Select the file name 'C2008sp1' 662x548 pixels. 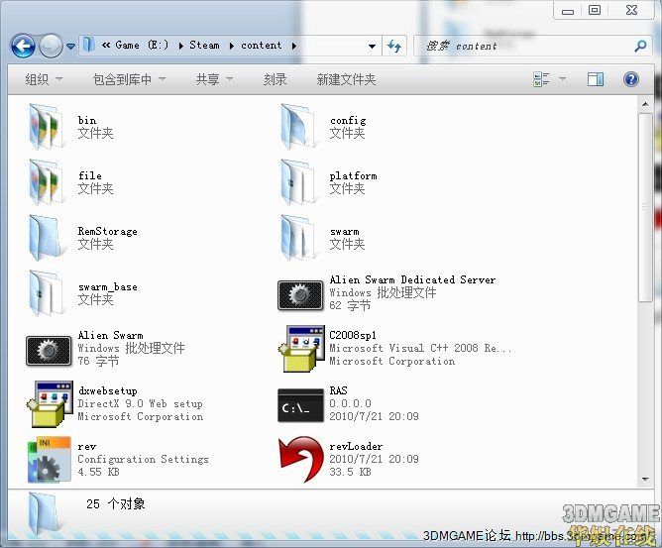[x=353, y=335]
